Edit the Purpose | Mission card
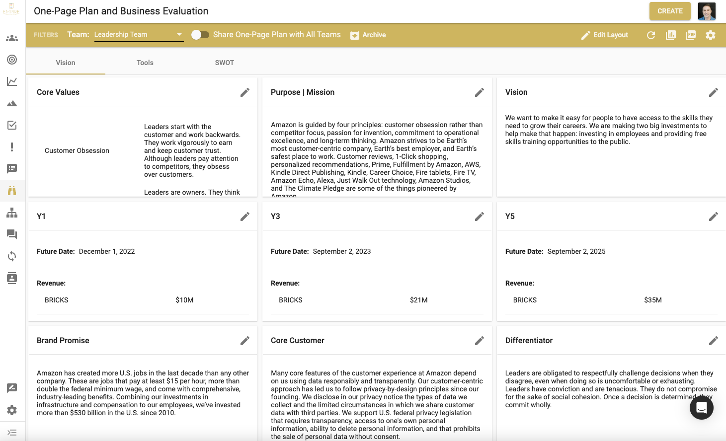Screen dimensions: 726x441 480,92
